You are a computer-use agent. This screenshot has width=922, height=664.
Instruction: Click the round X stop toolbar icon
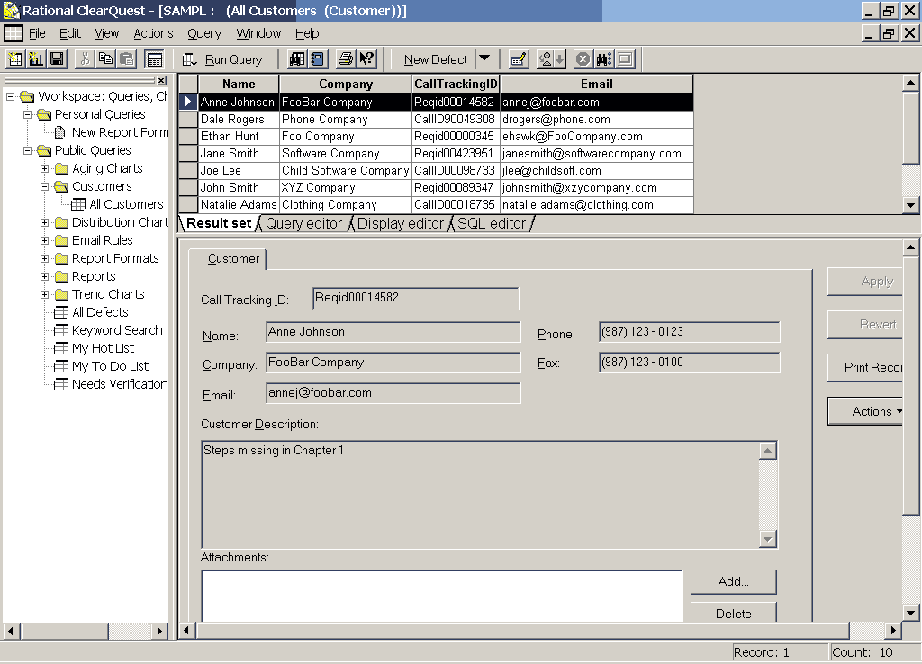[x=583, y=58]
